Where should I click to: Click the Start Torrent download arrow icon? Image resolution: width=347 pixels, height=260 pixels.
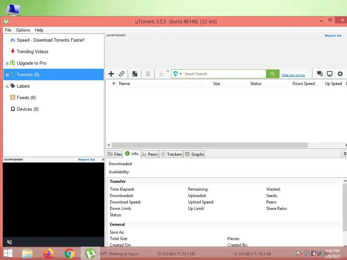(161, 74)
